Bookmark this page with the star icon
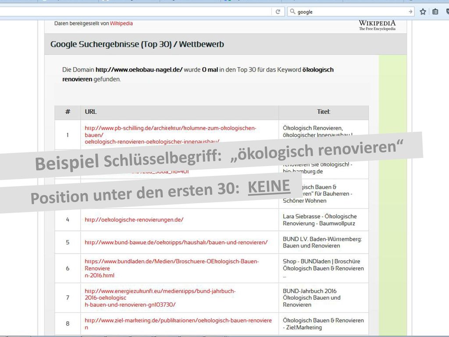This screenshot has height=337, width=449. pyautogui.click(x=423, y=11)
